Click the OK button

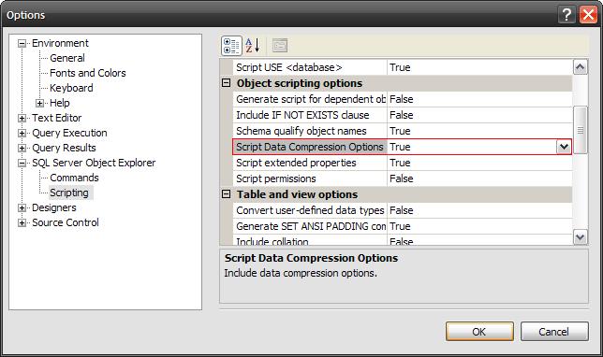[479, 332]
